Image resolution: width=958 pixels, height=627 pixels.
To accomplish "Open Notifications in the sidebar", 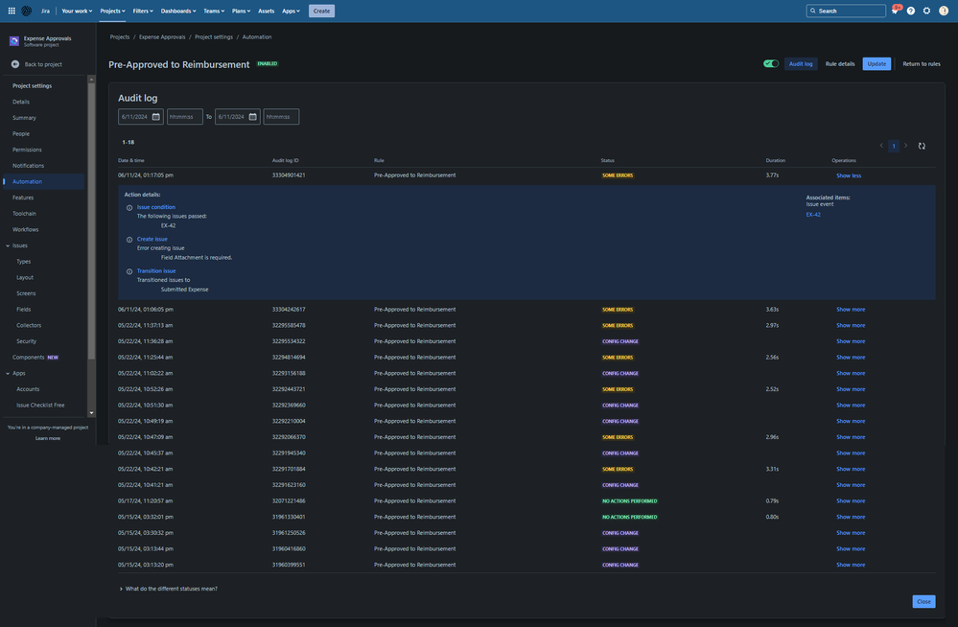I will coord(28,166).
